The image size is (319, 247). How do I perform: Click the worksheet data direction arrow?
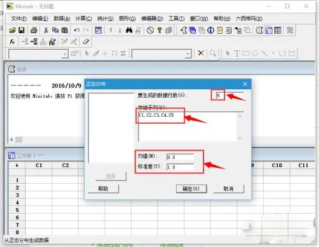[17, 165]
